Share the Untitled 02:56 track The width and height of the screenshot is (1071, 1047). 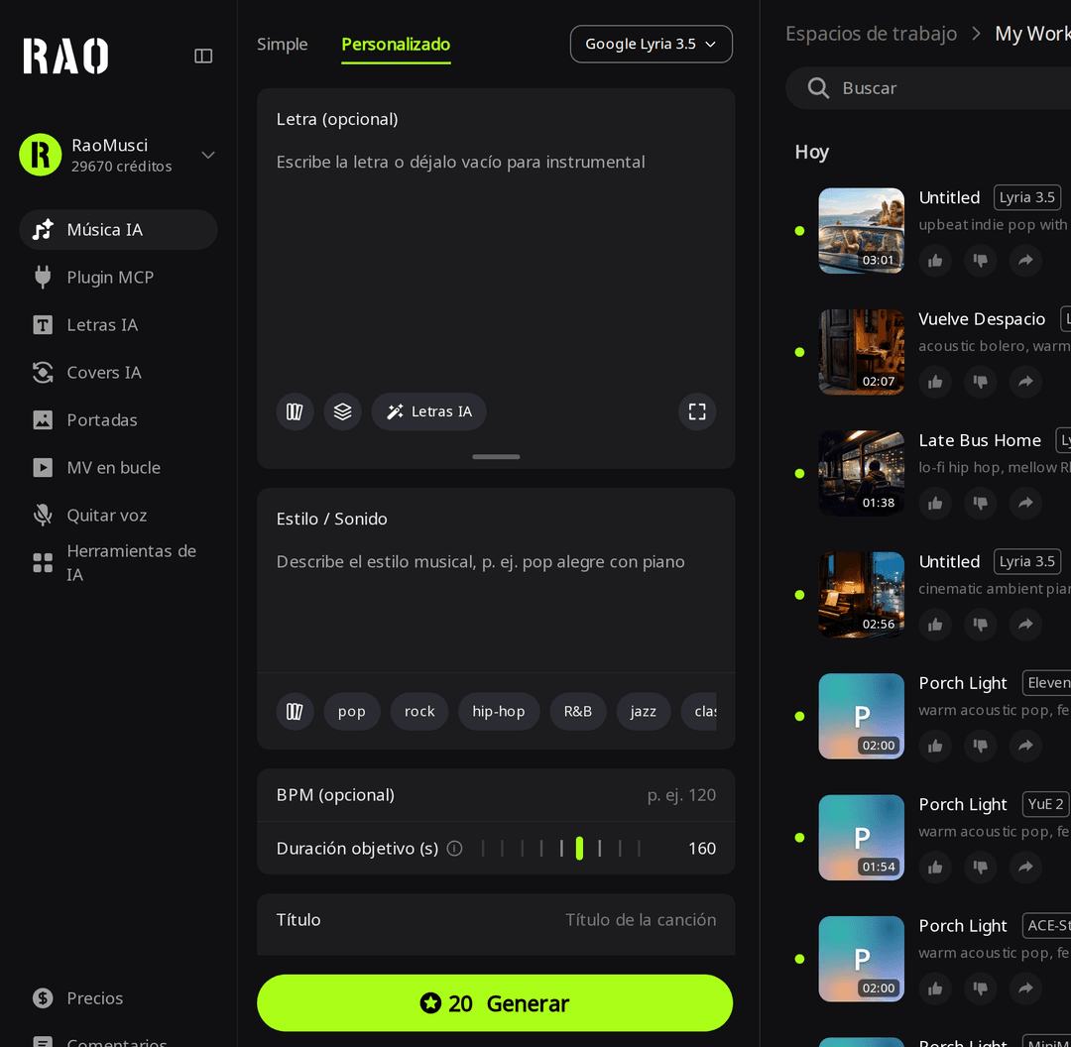click(x=1025, y=625)
